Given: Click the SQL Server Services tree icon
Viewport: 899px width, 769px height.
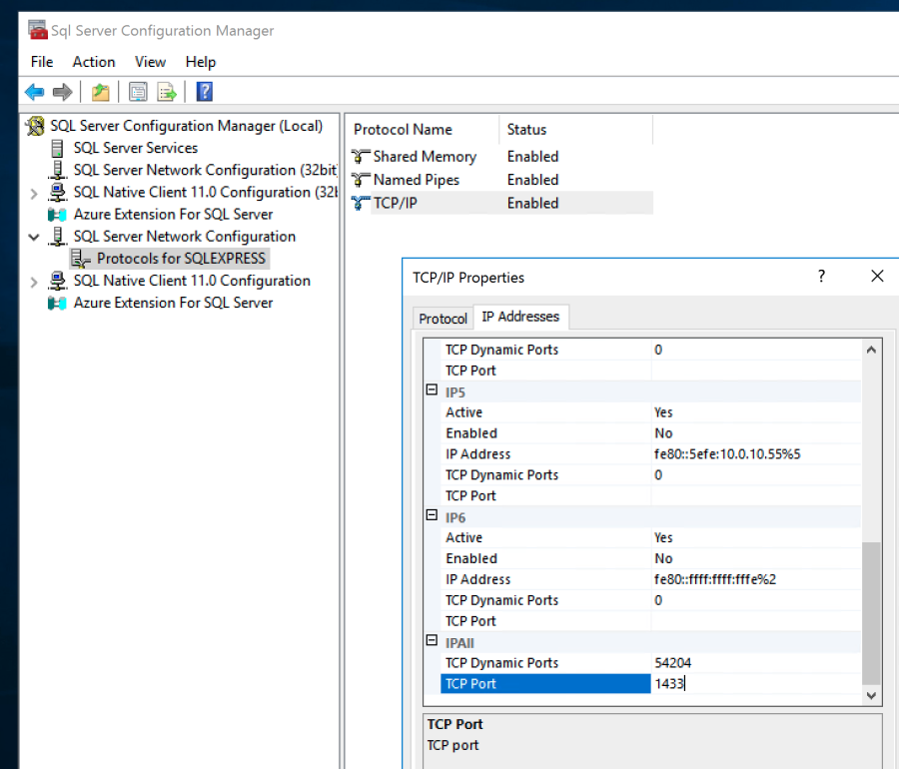Looking at the screenshot, I should coord(56,148).
